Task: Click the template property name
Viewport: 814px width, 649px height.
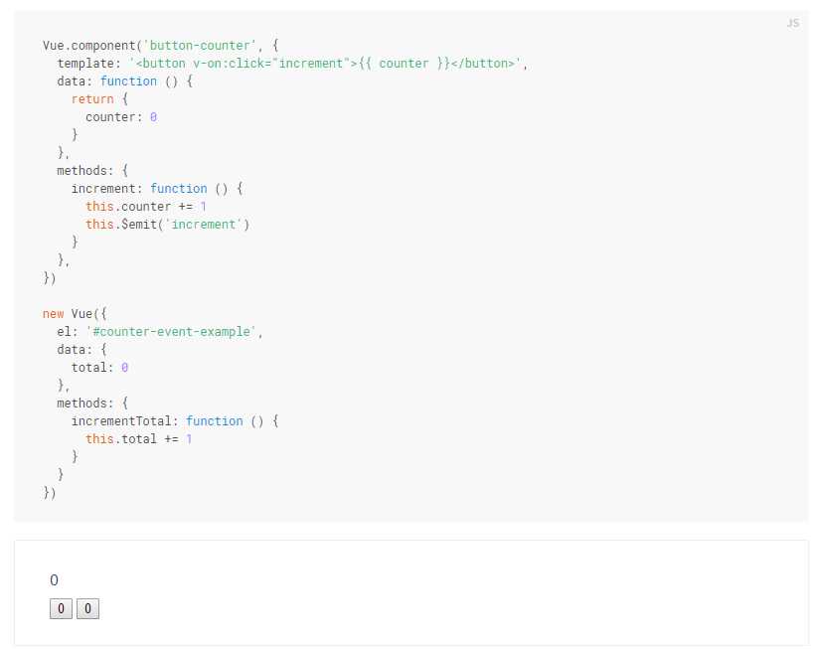Action: 88,64
